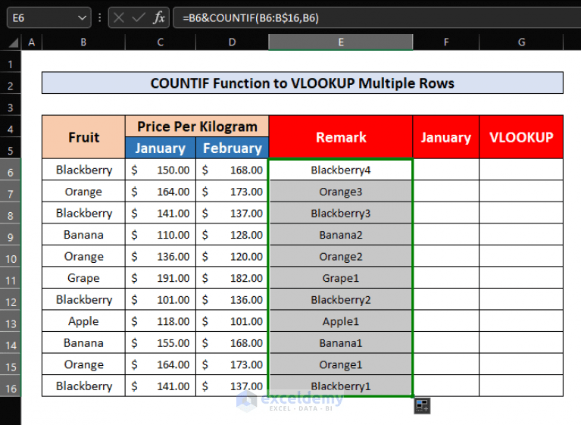Image resolution: width=581 pixels, height=425 pixels.
Task: Select column D header
Action: click(x=232, y=42)
